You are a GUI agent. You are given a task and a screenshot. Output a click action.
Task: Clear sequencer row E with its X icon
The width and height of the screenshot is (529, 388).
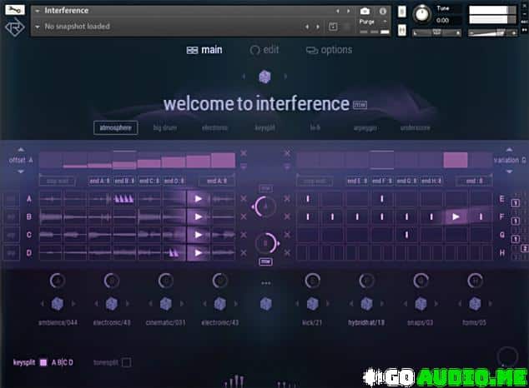click(287, 198)
